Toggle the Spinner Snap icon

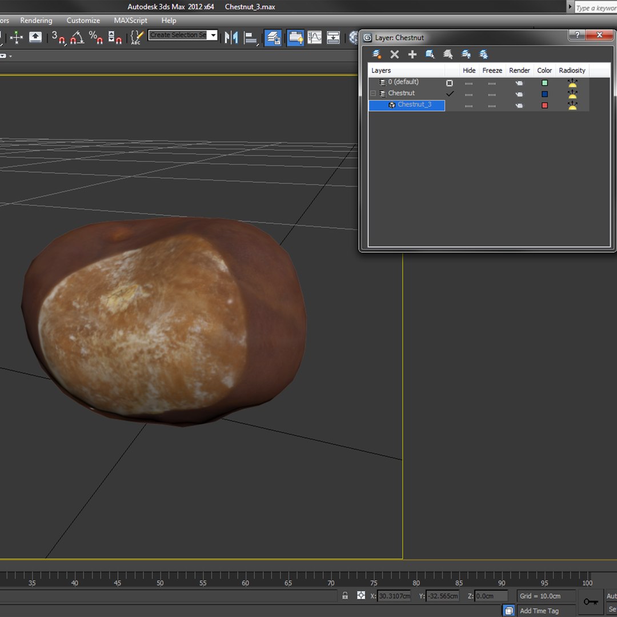pos(114,38)
